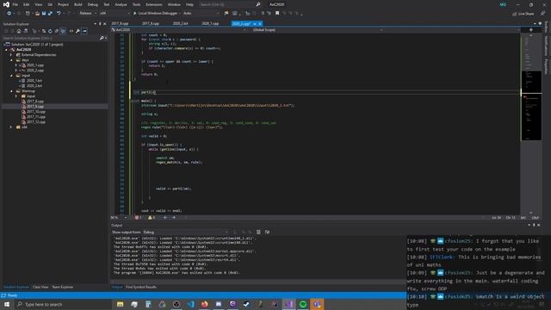Expand the 2020_1.cpp tree node
The height and width of the screenshot is (310, 551).
tap(15, 65)
